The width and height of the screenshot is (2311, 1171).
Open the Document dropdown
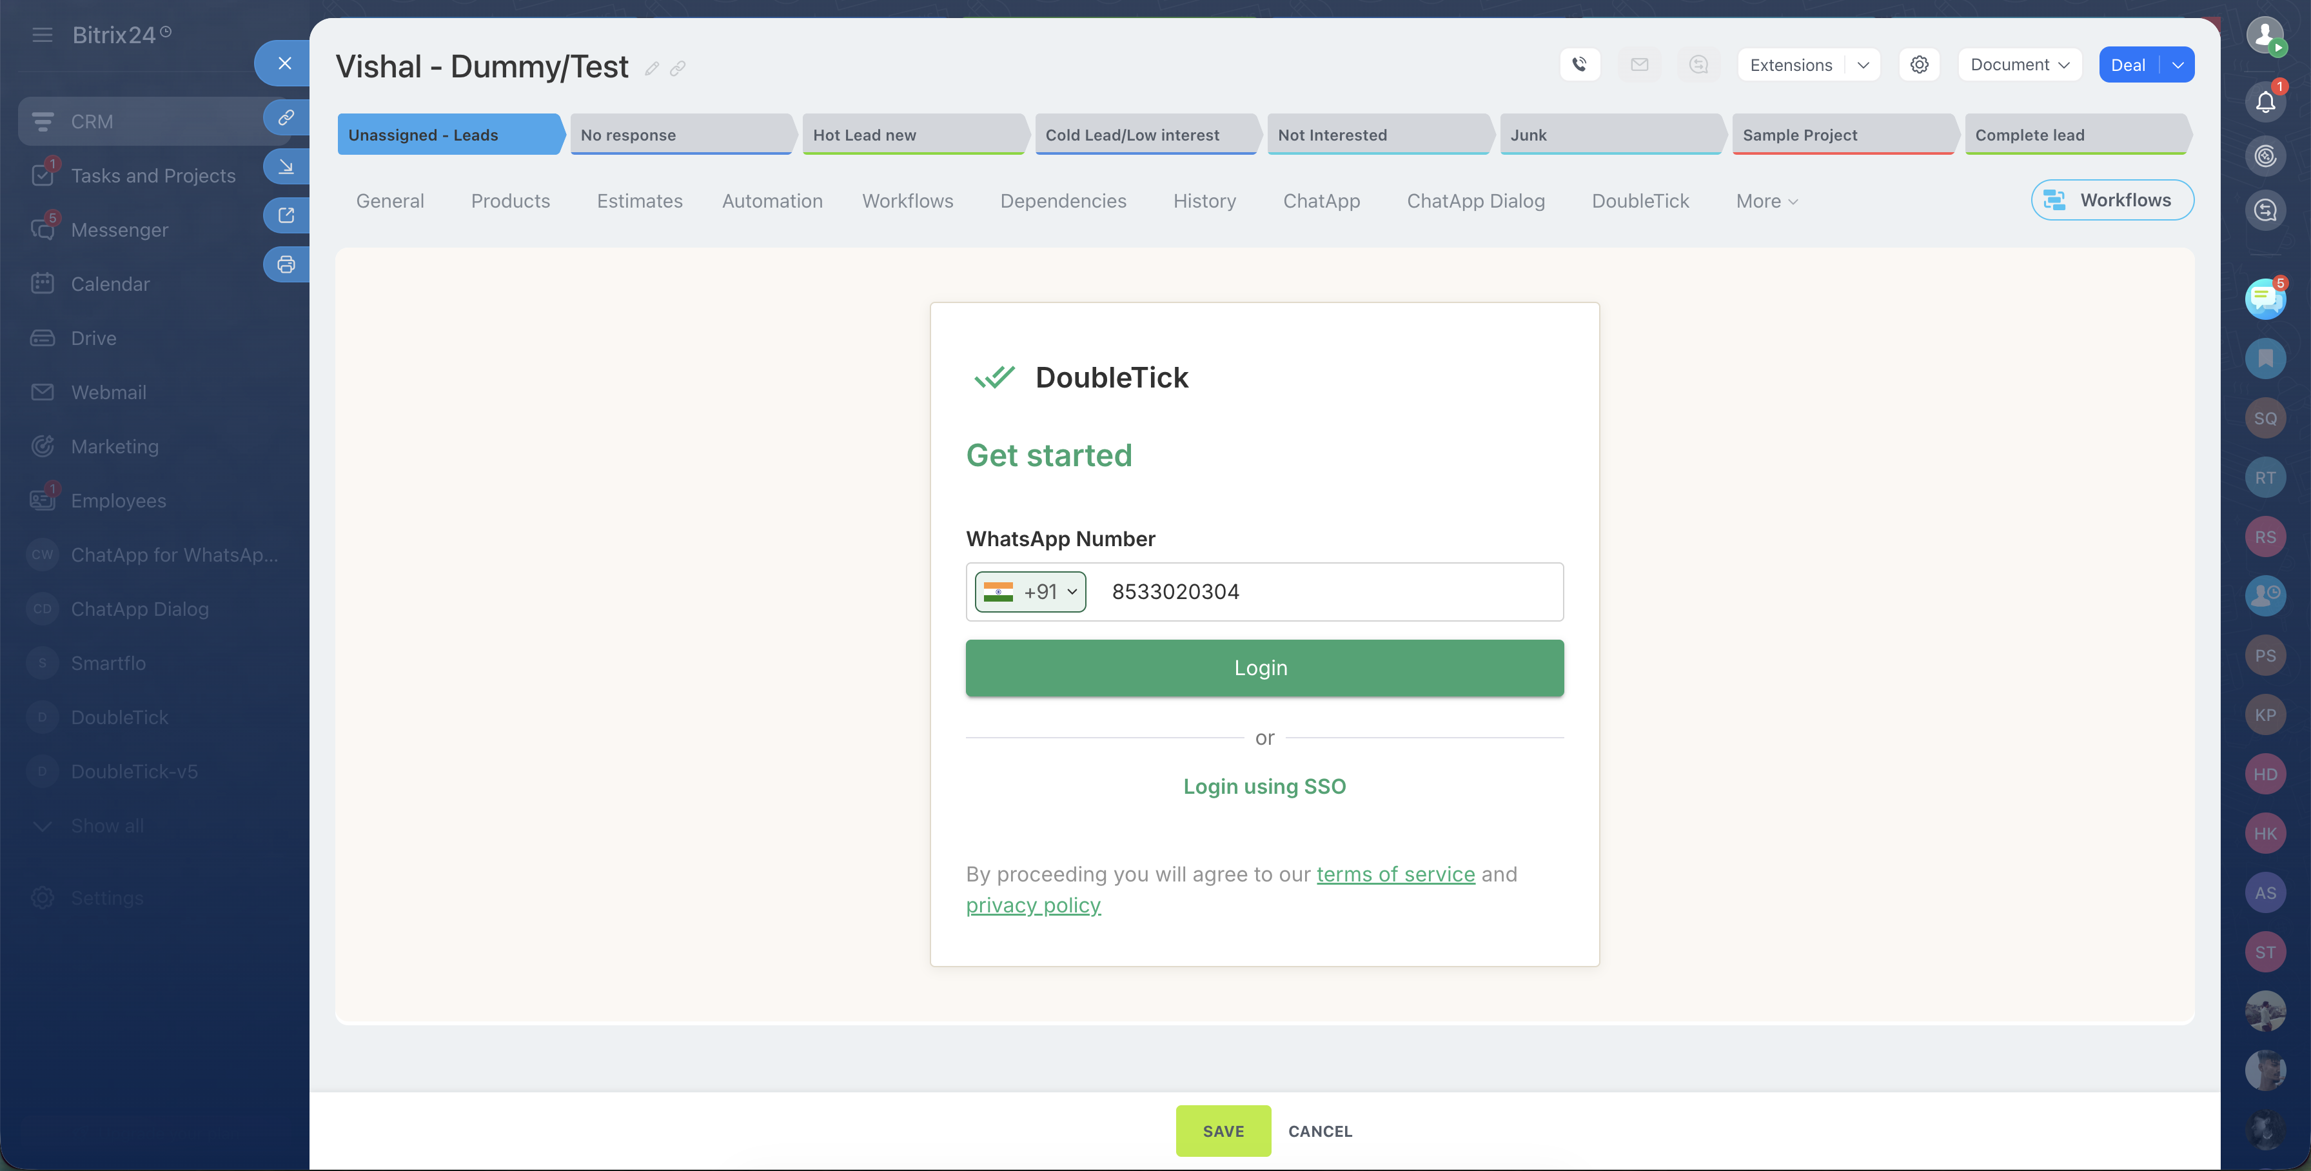[x=2018, y=64]
